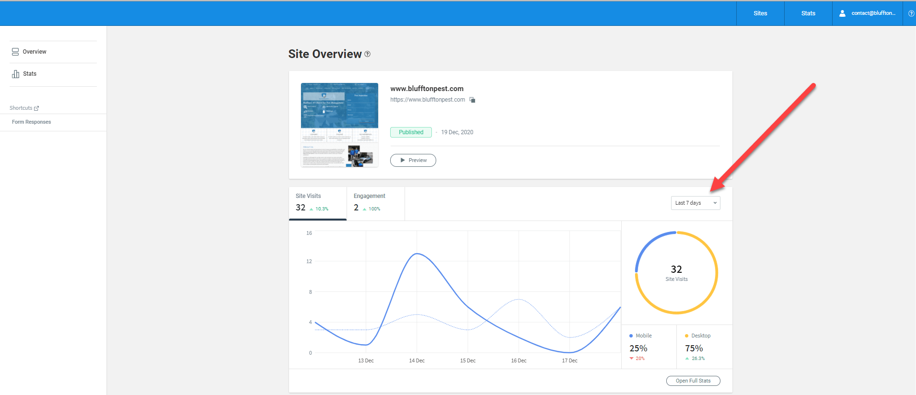Click the 25% Mobile value
Image resolution: width=916 pixels, height=395 pixels.
pyautogui.click(x=638, y=349)
